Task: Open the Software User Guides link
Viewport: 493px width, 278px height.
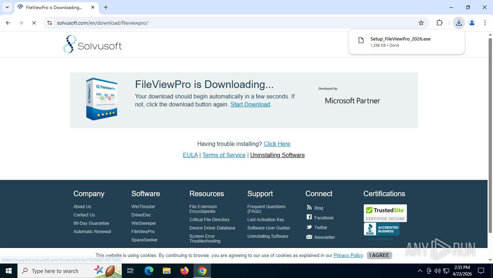Action: coord(269,228)
